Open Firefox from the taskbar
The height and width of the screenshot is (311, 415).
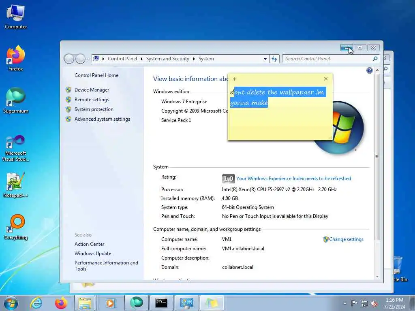tap(61, 303)
